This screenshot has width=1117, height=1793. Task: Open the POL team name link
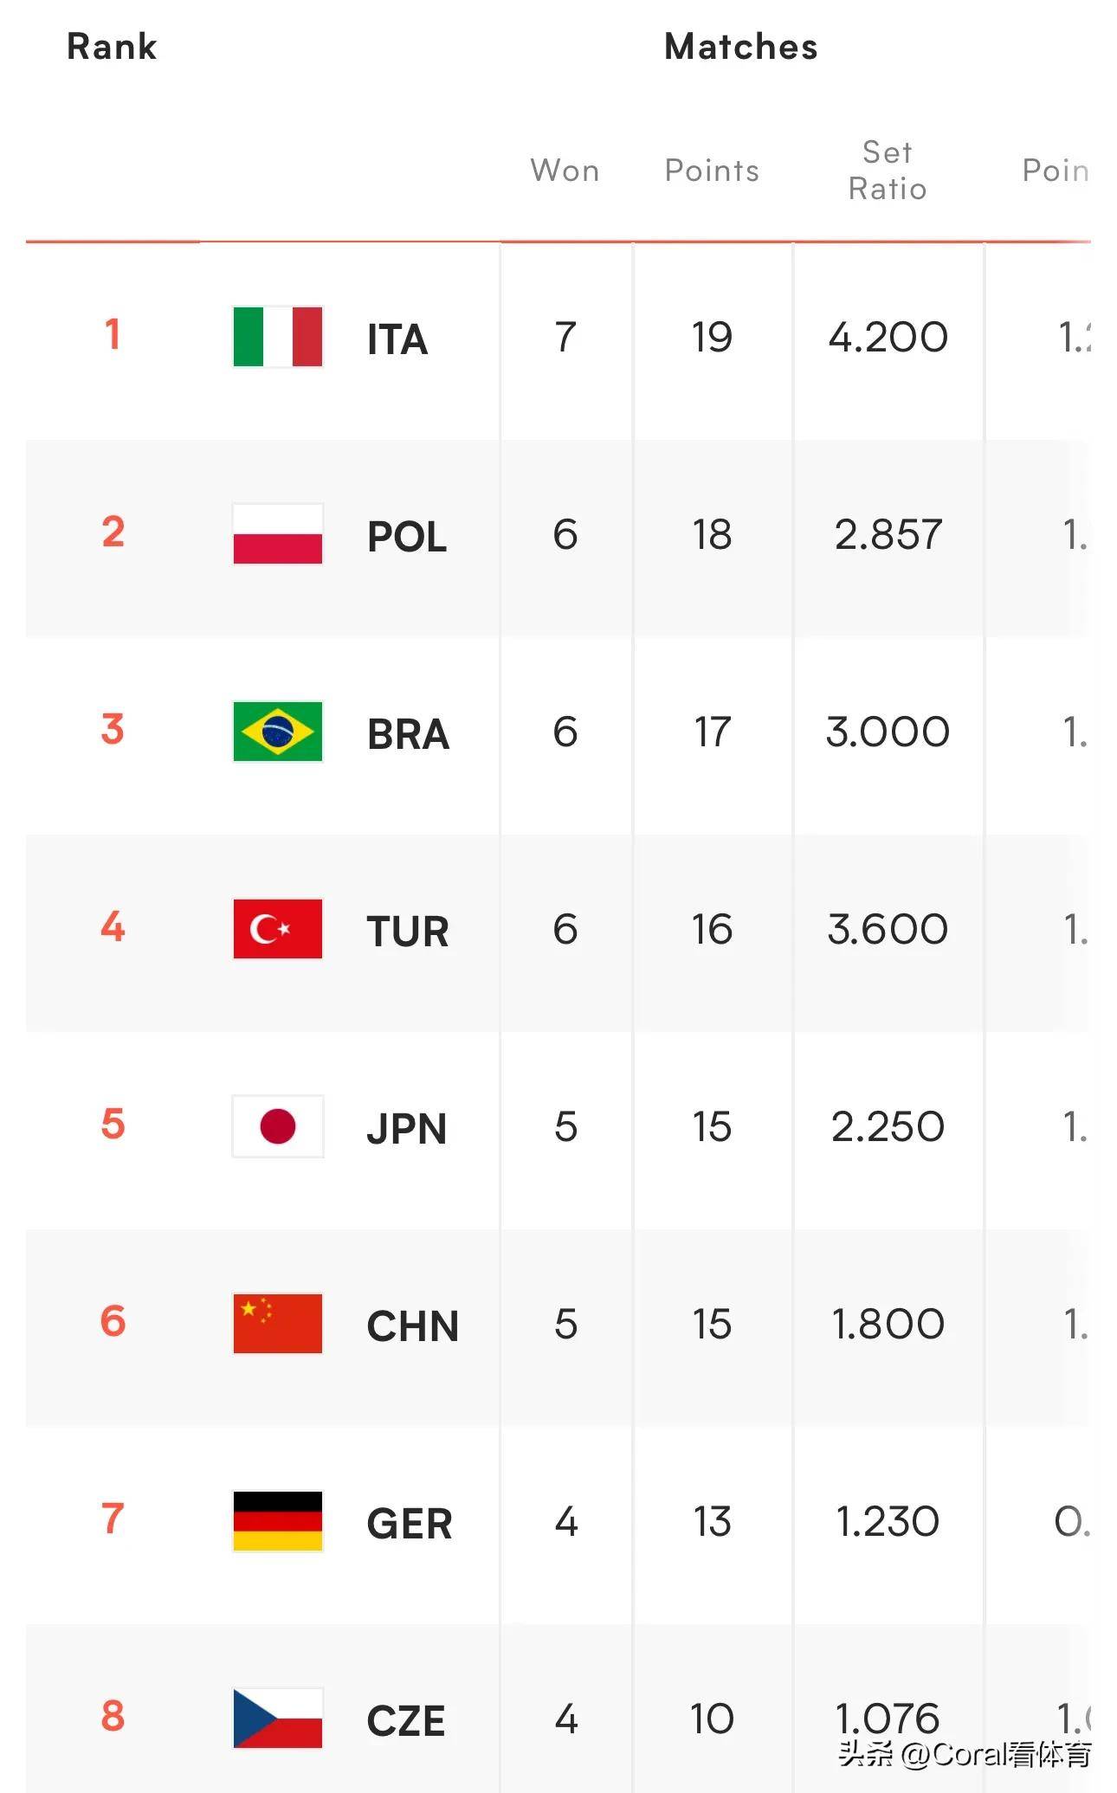pos(407,537)
